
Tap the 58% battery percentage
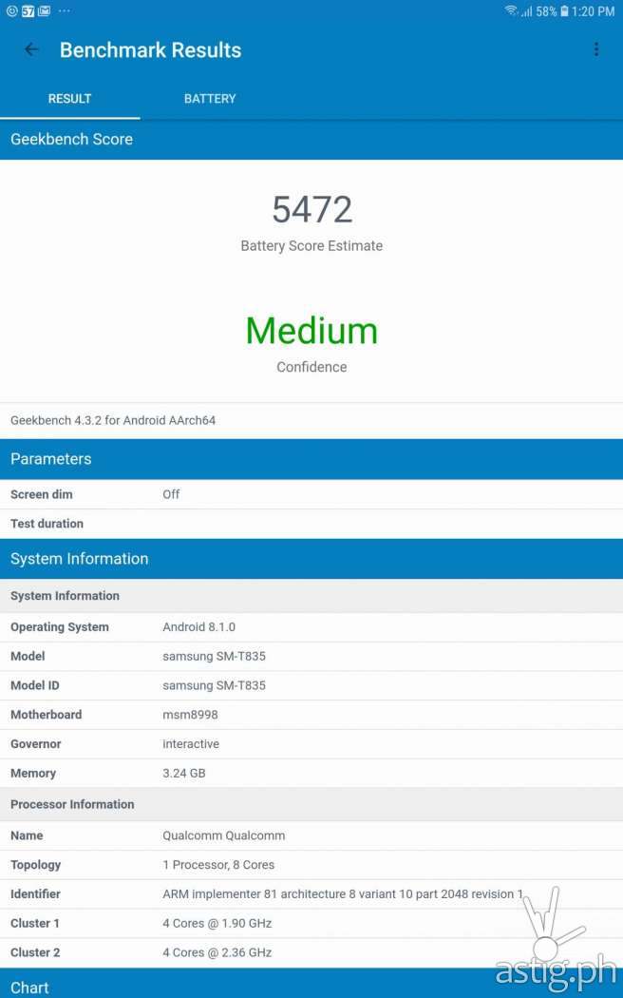[x=546, y=10]
